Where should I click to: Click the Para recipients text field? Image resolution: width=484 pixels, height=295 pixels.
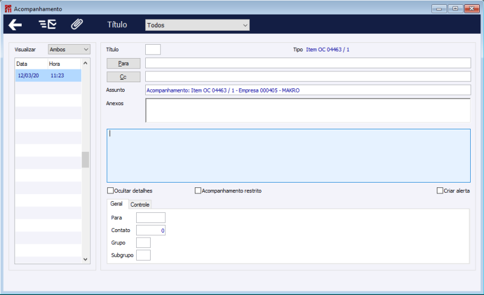click(x=308, y=63)
